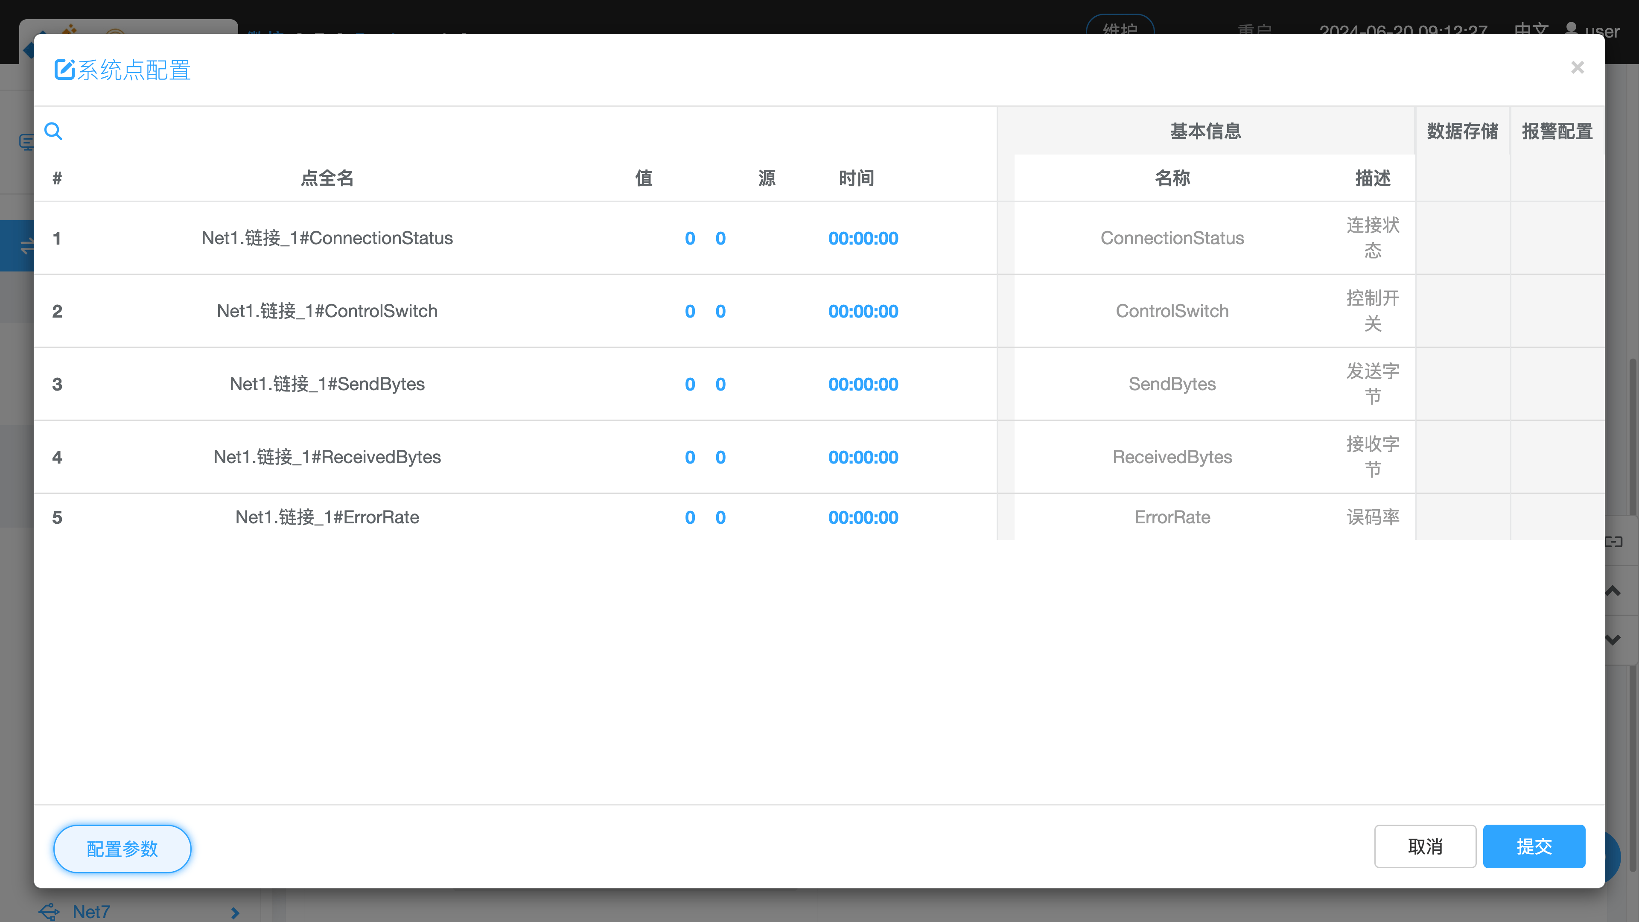The width and height of the screenshot is (1639, 922).
Task: Click the 配置参数 button
Action: pos(122,848)
